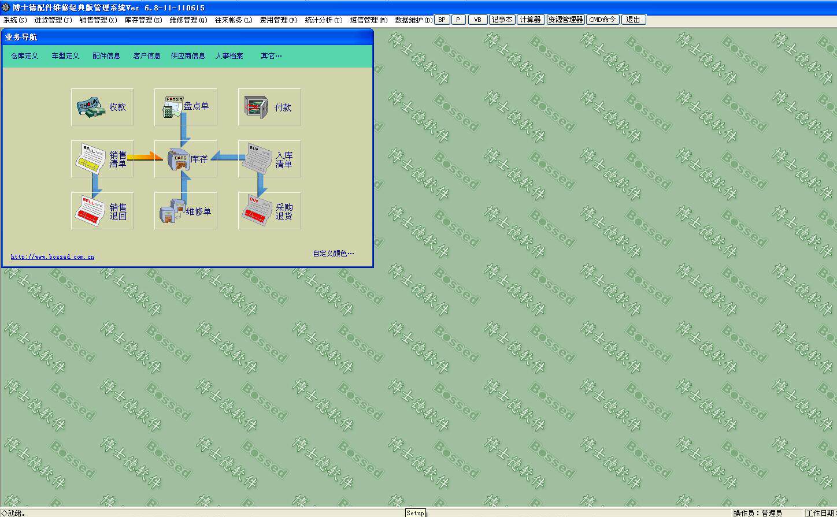
Task: Open 资源管理器 file explorer button
Action: pos(565,20)
